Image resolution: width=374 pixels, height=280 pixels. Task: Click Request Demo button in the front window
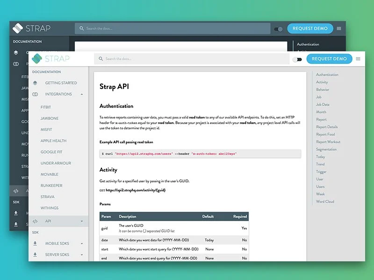329,59
